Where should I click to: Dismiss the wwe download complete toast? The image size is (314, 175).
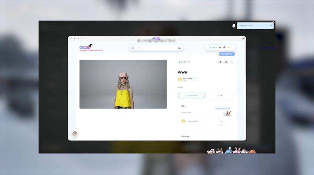pos(273,23)
